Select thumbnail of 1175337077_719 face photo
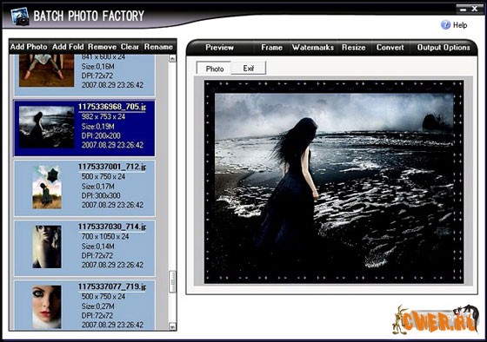Screen dimensions: 487x342 tap(47, 307)
